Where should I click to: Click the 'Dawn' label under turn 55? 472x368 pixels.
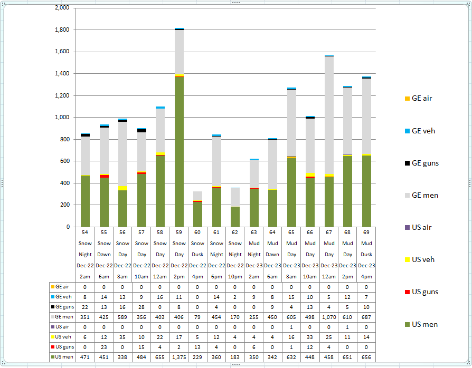click(x=104, y=254)
